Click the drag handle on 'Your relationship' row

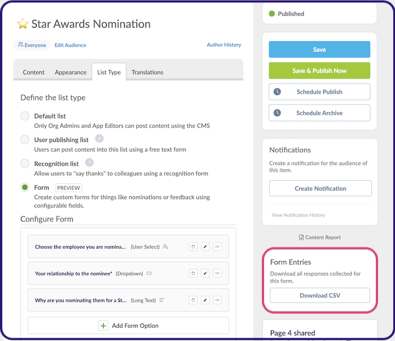tap(217, 273)
